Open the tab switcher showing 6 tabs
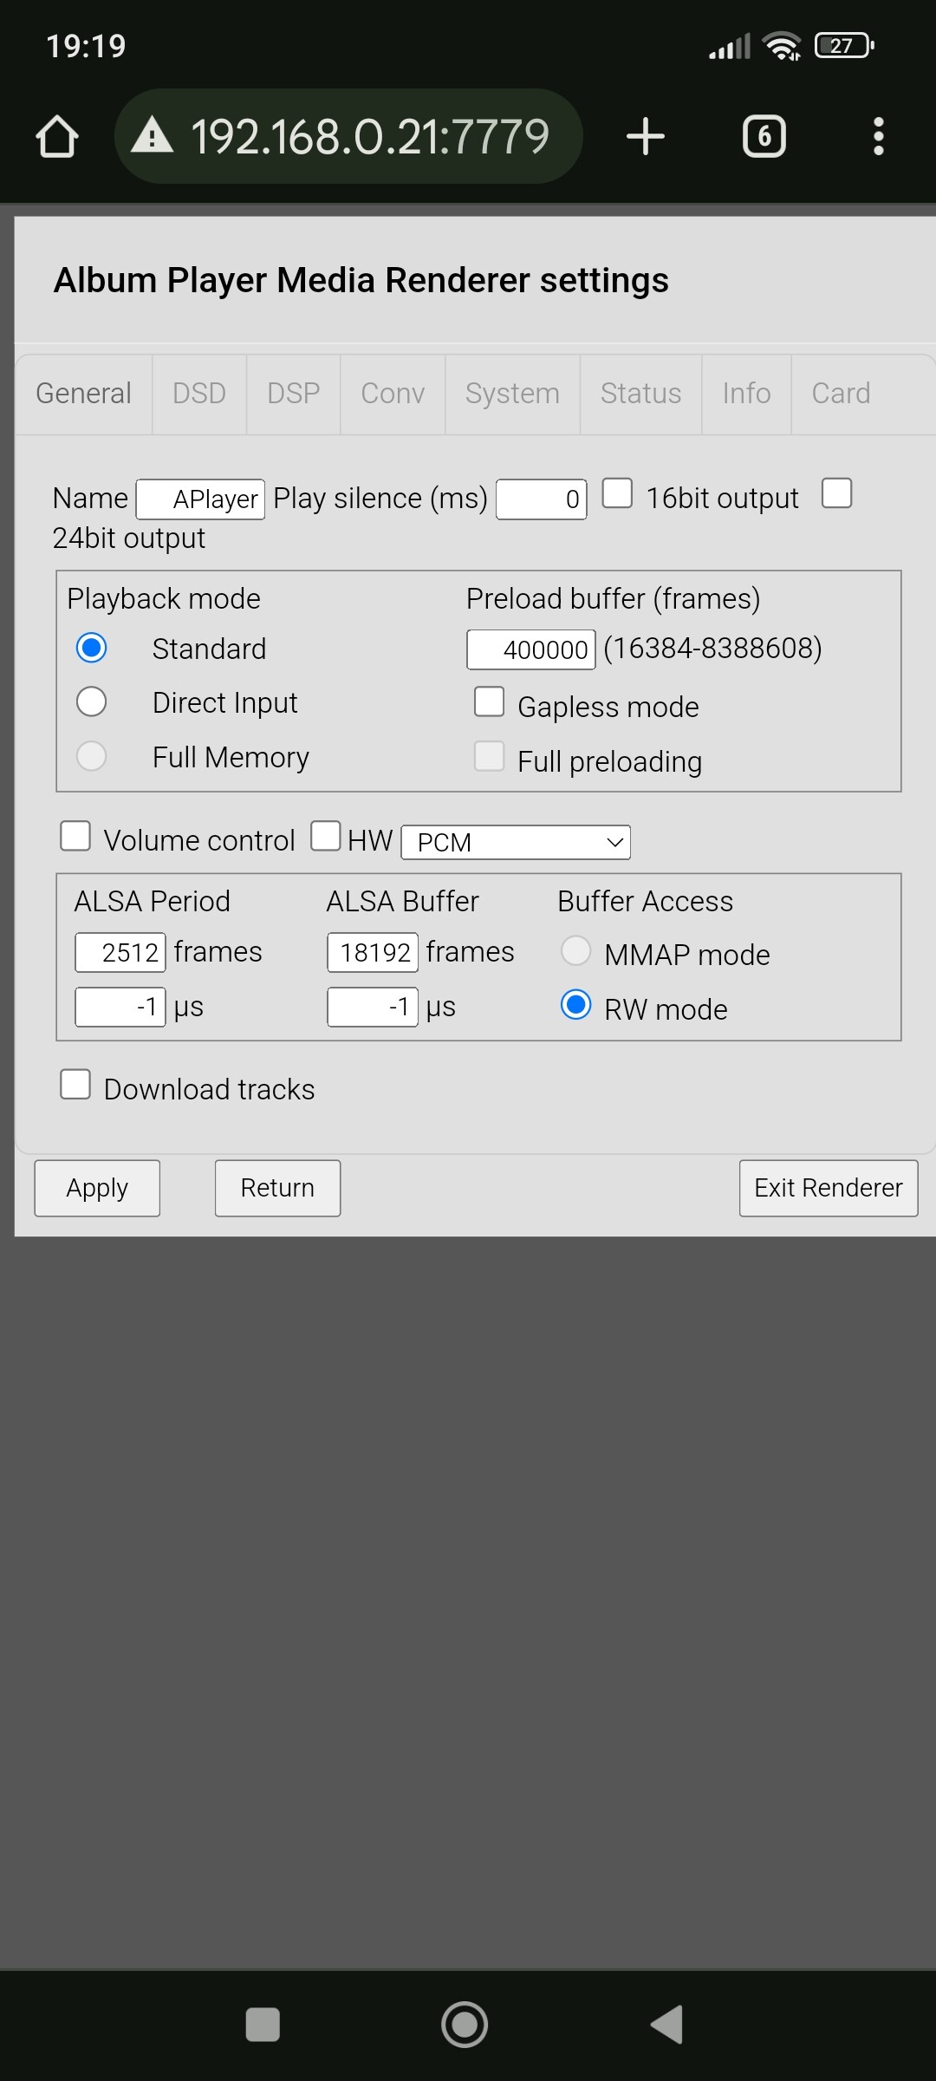The width and height of the screenshot is (936, 2081). 764,137
